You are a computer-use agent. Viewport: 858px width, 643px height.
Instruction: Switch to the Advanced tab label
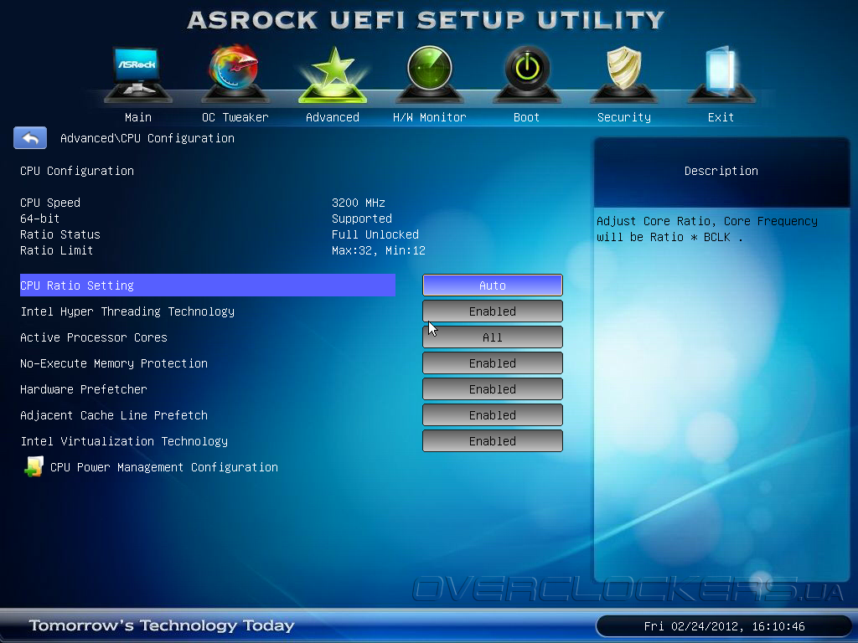pos(333,117)
